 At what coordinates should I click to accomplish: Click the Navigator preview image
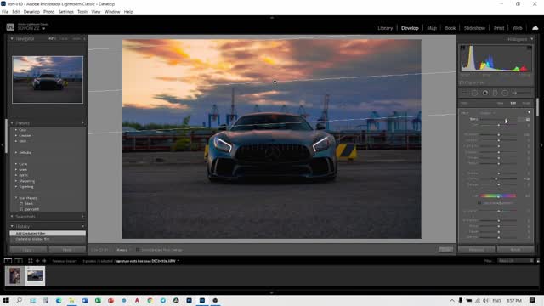[x=48, y=80]
